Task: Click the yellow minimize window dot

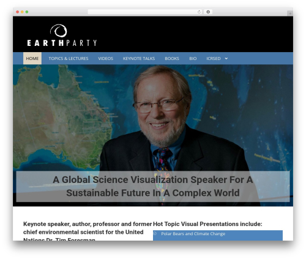Action: click(22, 12)
